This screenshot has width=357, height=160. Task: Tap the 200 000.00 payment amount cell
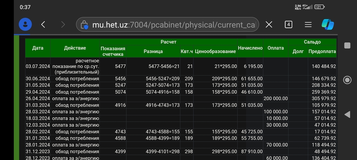(x=275, y=99)
